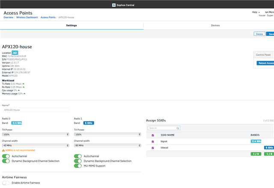The image size is (274, 188).
Task: Click the bigcat SSID name
Action: tap(164, 141)
